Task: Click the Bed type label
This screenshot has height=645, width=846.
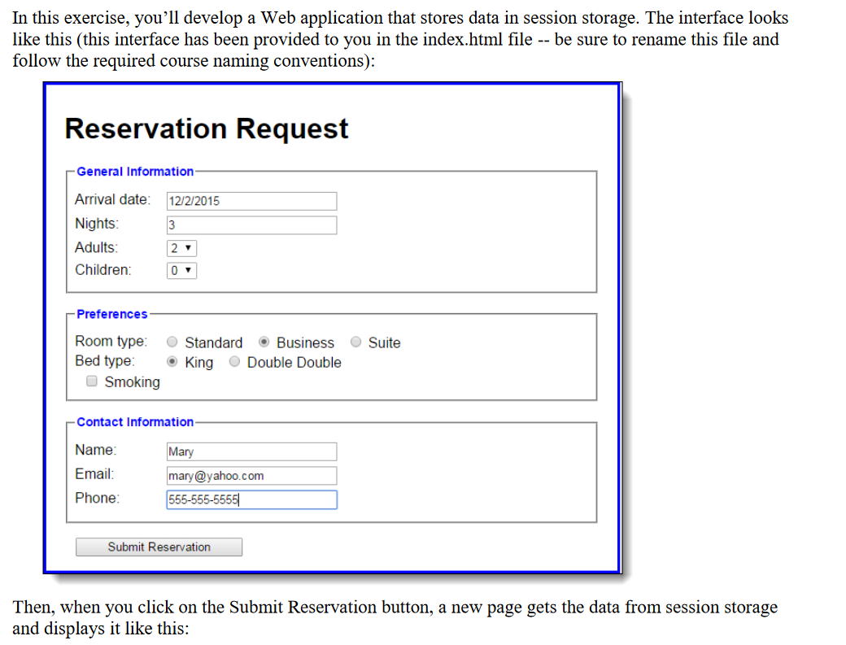Action: pos(105,361)
